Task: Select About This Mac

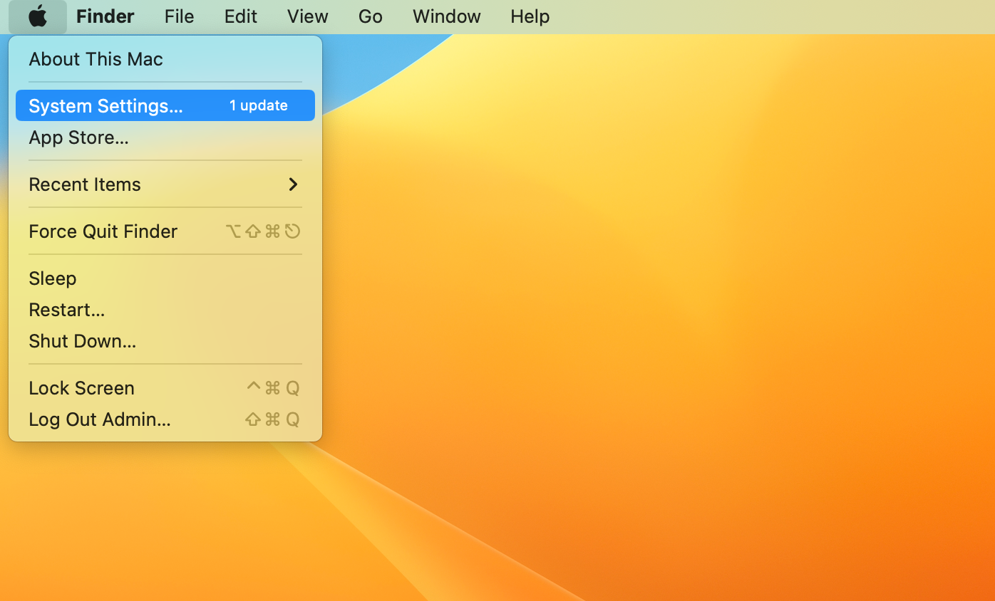Action: 165,59
